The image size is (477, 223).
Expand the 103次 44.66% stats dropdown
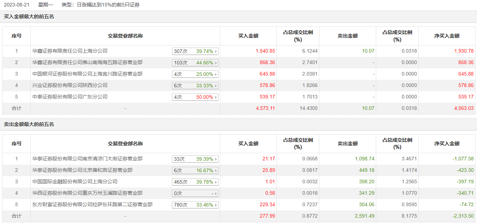[195, 63]
